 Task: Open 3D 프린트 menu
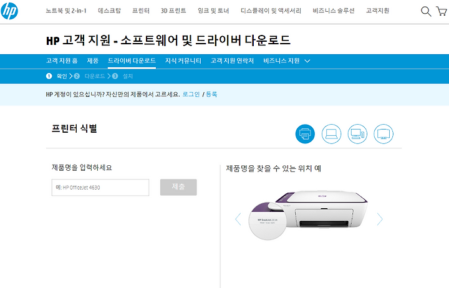tap(173, 11)
